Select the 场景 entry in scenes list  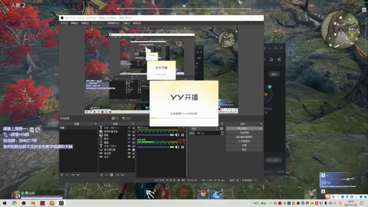pos(78,128)
